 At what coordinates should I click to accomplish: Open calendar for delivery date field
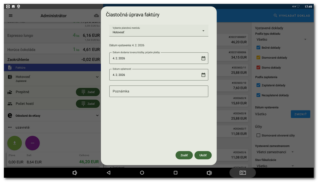pos(203,58)
